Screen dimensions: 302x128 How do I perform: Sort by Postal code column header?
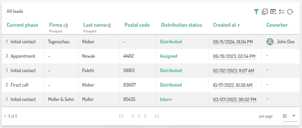click(137, 25)
